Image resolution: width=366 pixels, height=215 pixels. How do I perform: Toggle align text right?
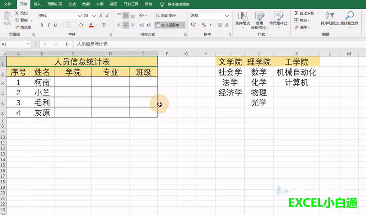click(133, 25)
